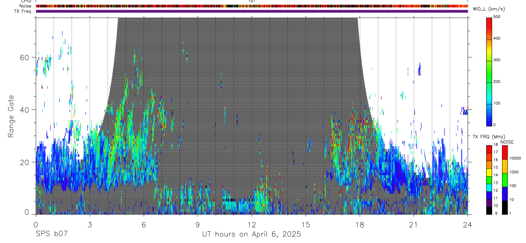Select the 400 tick on width colorbar

click(x=497, y=38)
